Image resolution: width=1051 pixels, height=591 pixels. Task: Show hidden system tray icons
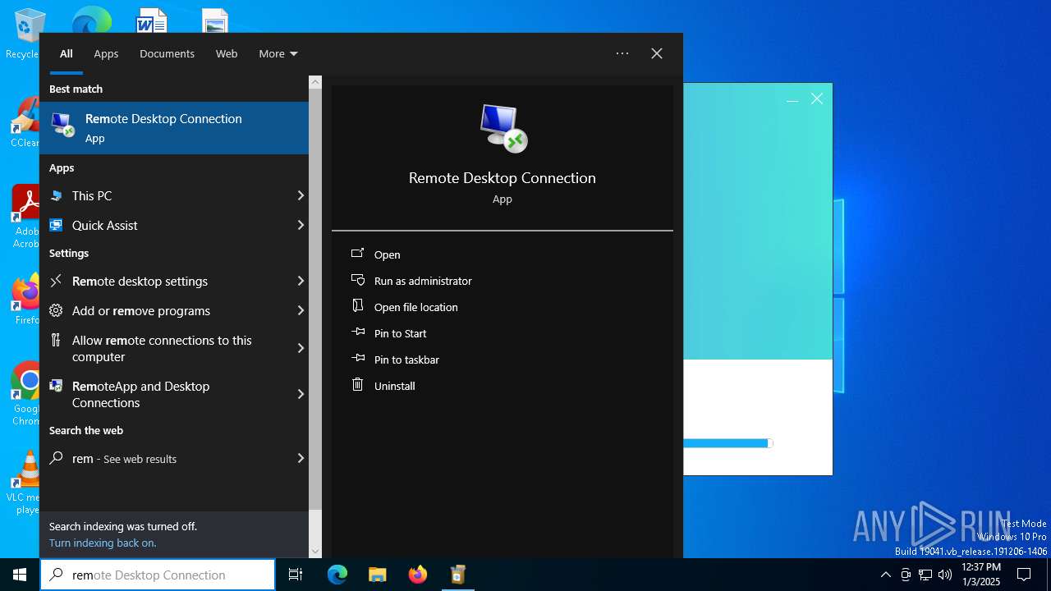click(x=885, y=575)
